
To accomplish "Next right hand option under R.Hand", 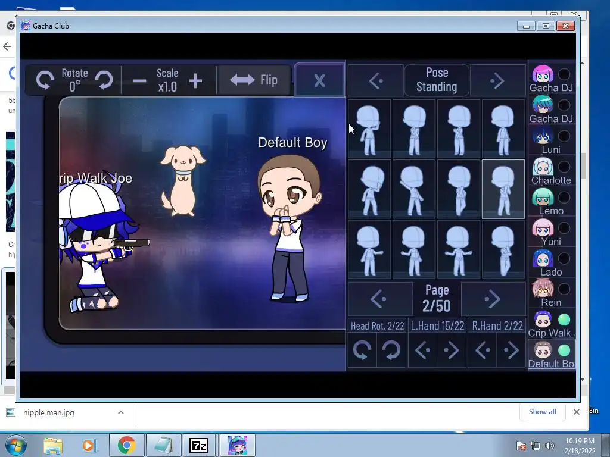I will (511, 350).
